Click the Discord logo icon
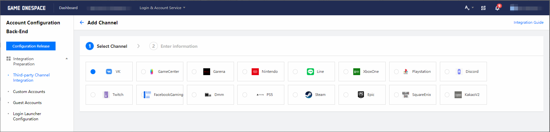The height and width of the screenshot is (132, 550). point(459,72)
